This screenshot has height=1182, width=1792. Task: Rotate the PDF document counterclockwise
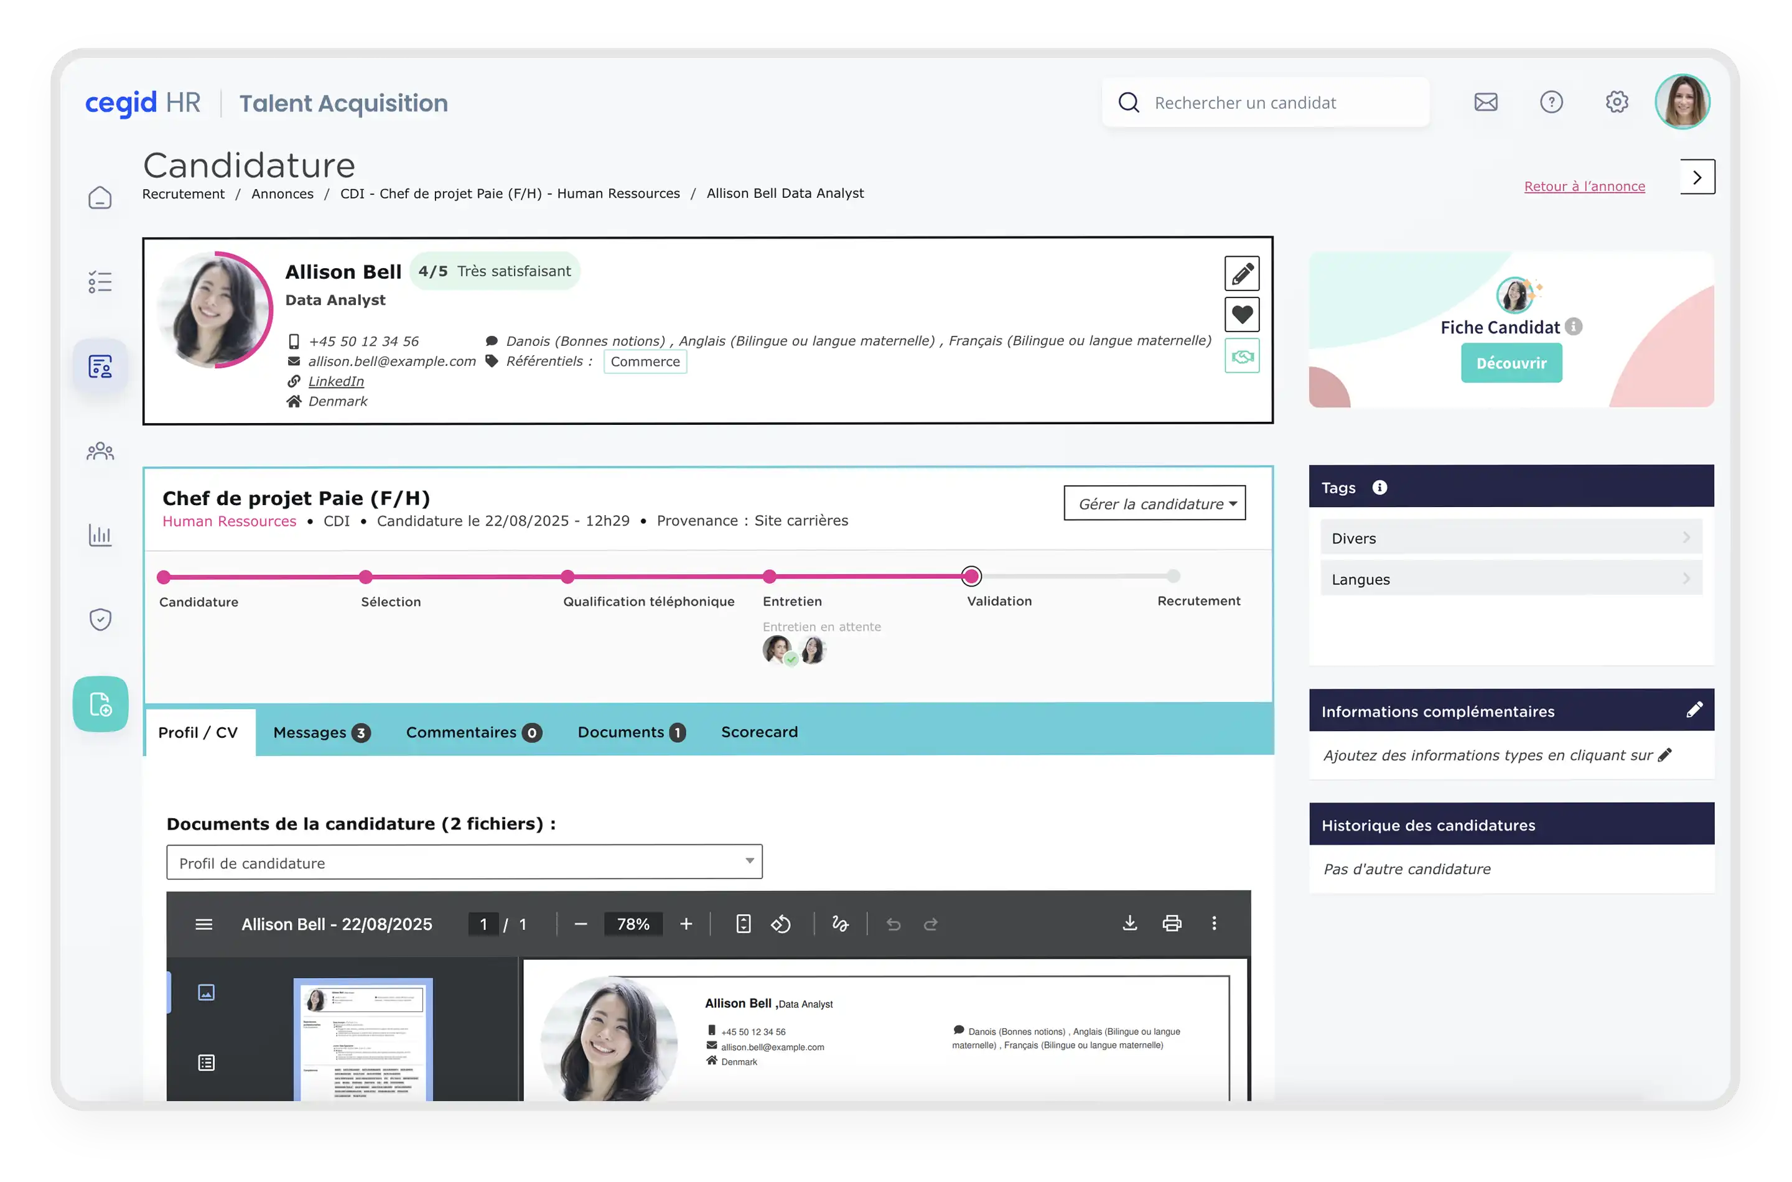point(780,924)
